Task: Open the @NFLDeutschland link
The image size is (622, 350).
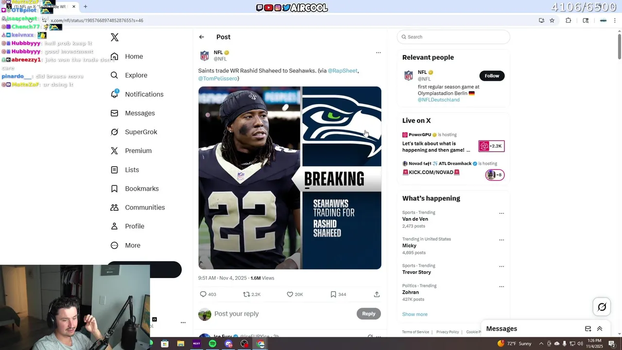Action: tap(438, 100)
